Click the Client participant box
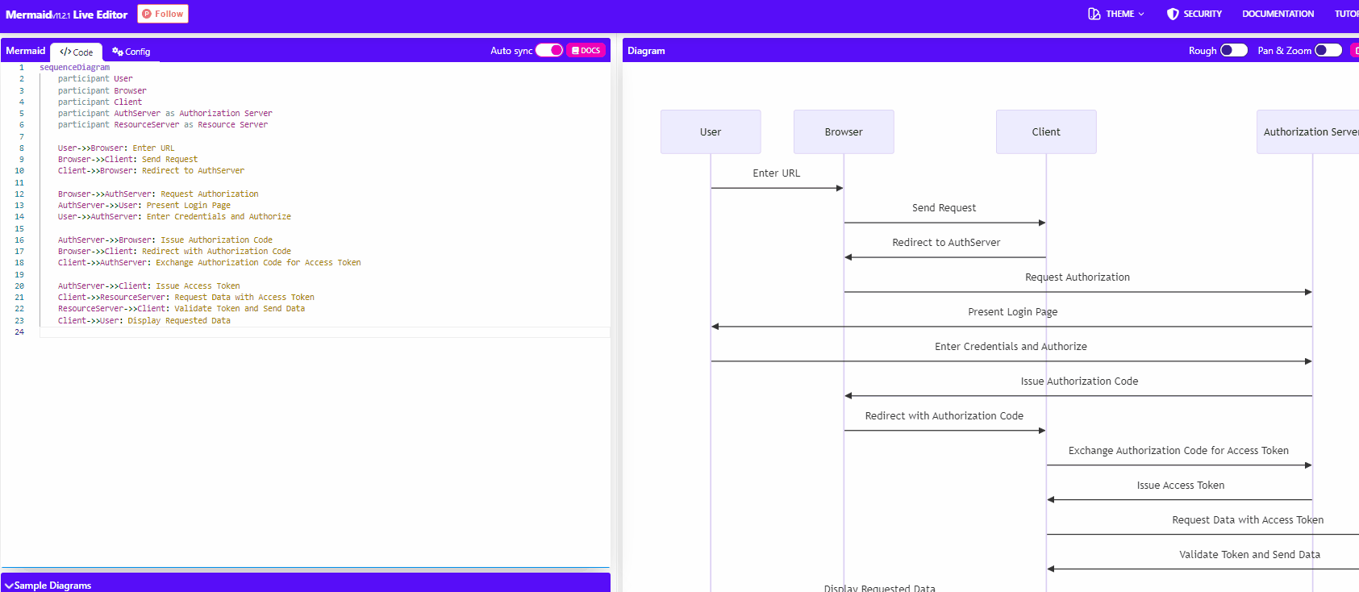Screen dimensions: 1359x592 pyautogui.click(x=1046, y=131)
